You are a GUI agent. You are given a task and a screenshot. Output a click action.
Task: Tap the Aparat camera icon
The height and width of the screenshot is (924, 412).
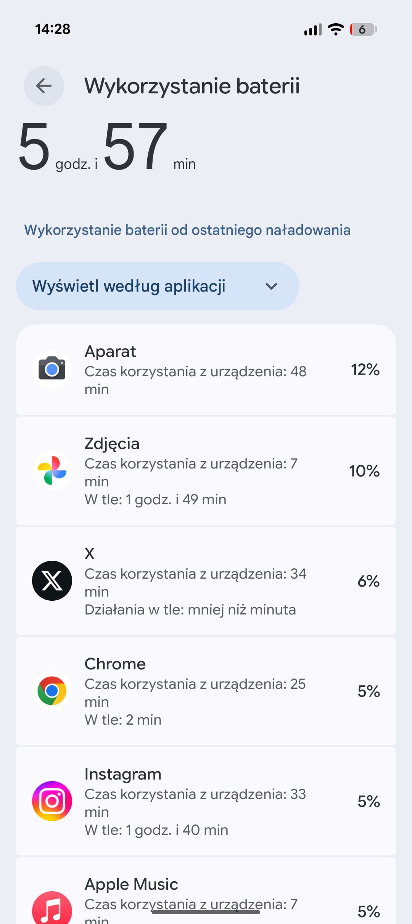(x=52, y=369)
